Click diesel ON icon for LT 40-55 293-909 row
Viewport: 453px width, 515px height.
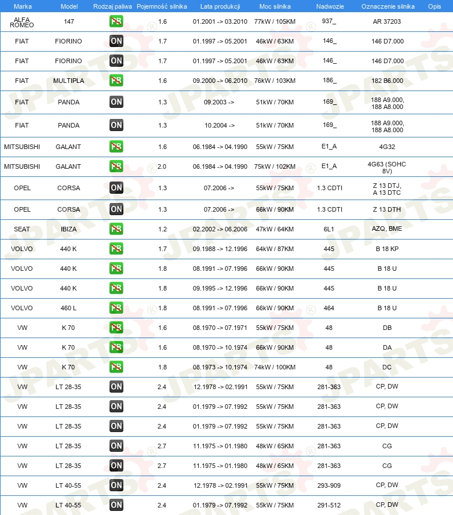click(116, 485)
